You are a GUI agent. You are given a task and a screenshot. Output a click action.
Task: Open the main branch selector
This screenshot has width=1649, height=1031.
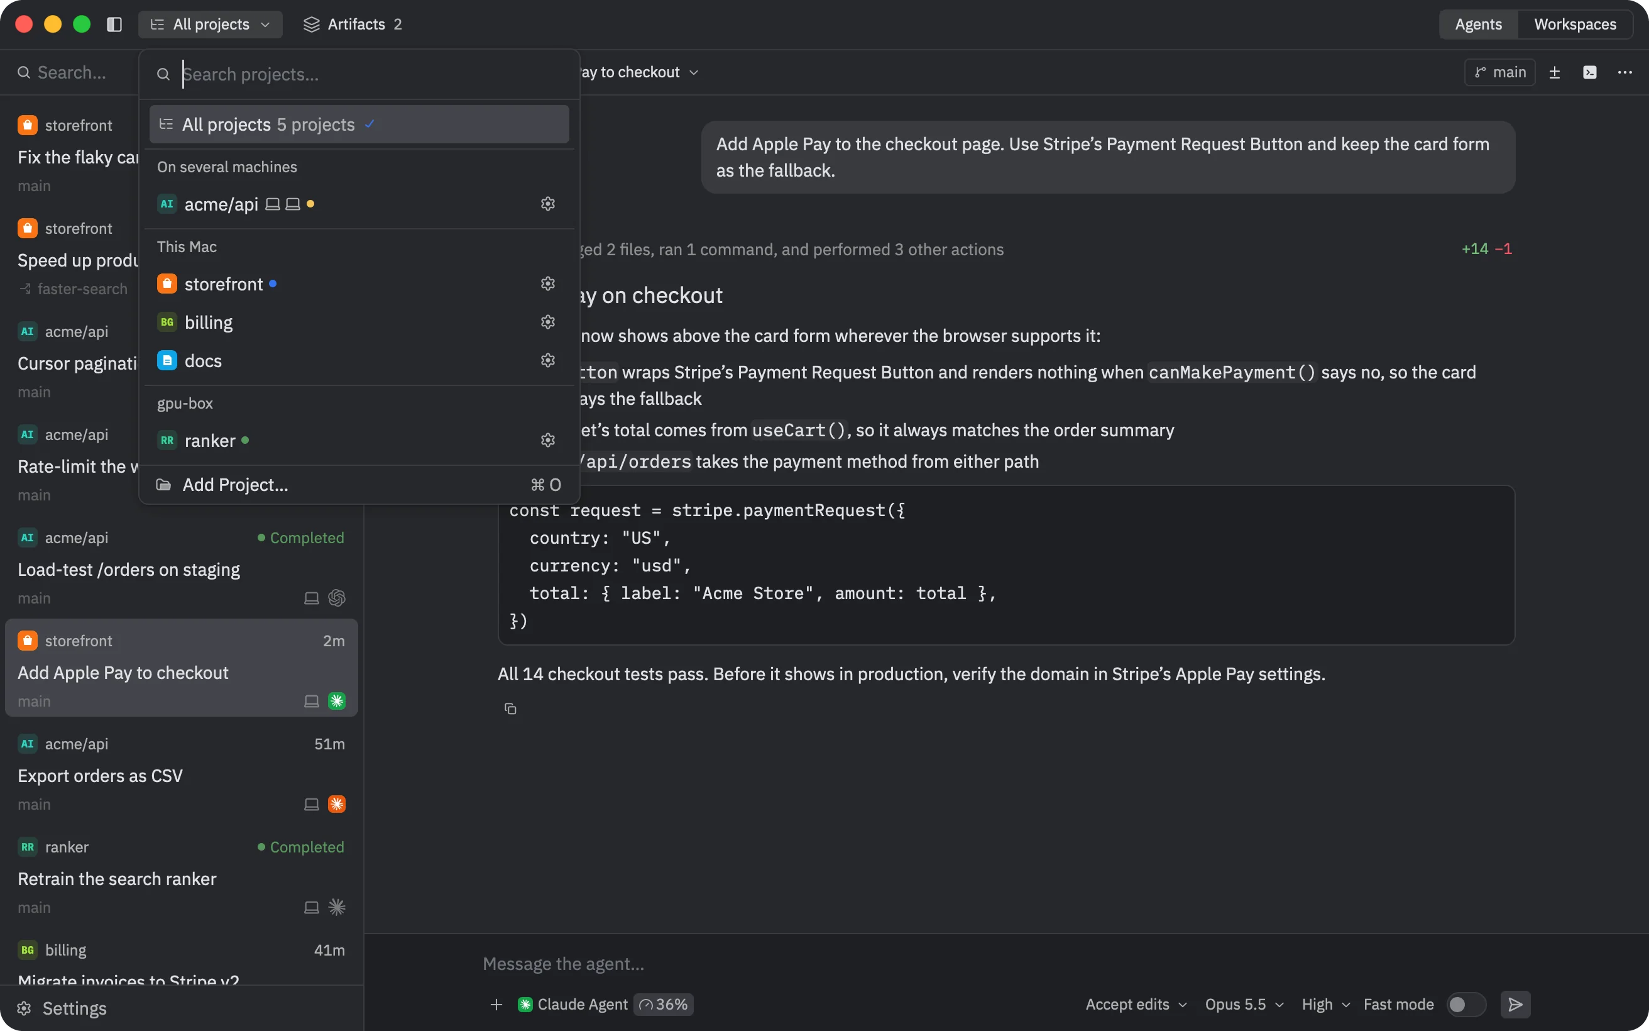click(x=1500, y=72)
